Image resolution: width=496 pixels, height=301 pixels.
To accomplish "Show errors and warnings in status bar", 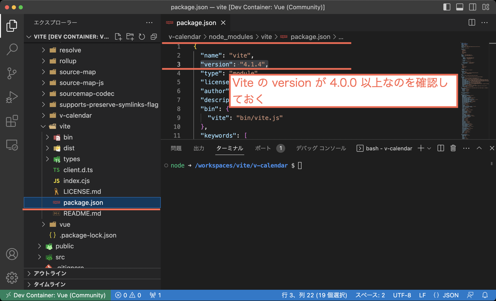I will 128,295.
